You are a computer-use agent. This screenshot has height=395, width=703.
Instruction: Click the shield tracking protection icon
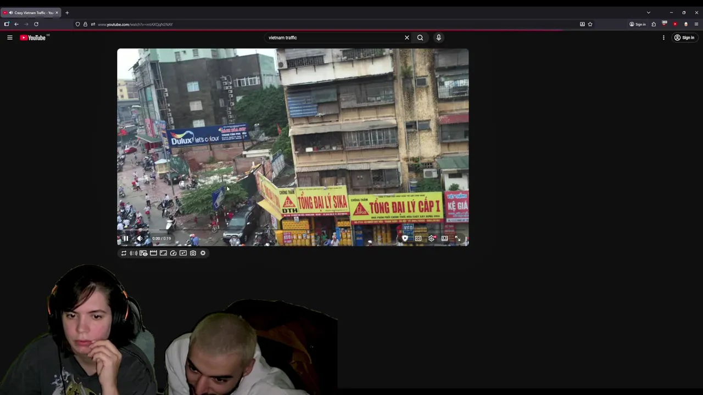[77, 24]
